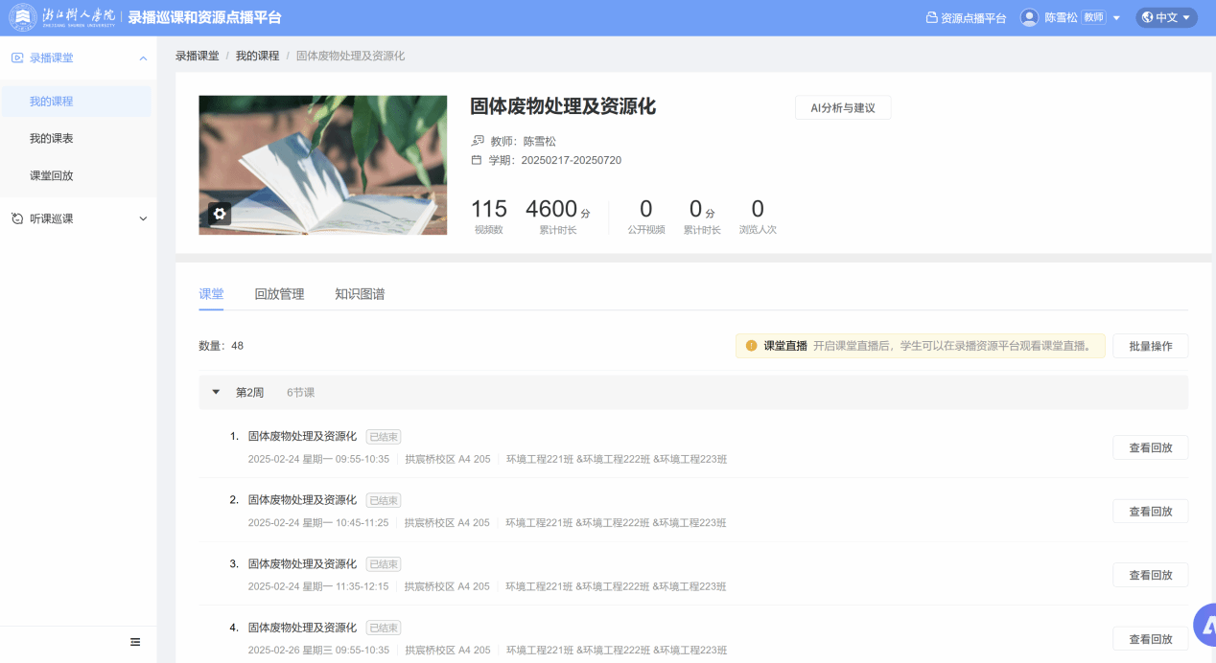Open the user dropdown arrow next to 教师
Image resolution: width=1216 pixels, height=663 pixels.
coord(1116,18)
